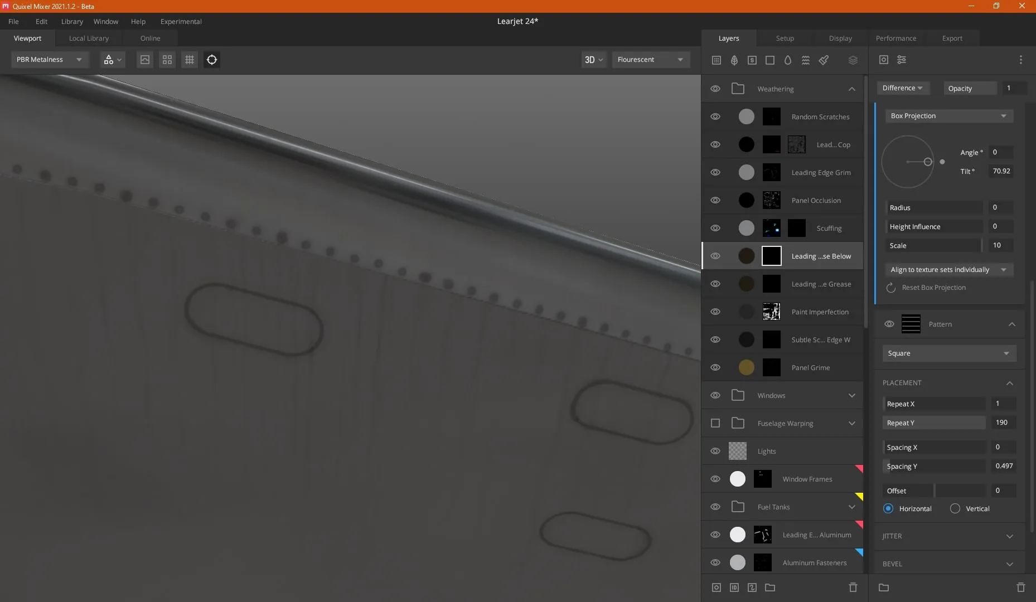Image resolution: width=1036 pixels, height=602 pixels.
Task: Click the Tilt value field 70.92
Action: 1001,171
